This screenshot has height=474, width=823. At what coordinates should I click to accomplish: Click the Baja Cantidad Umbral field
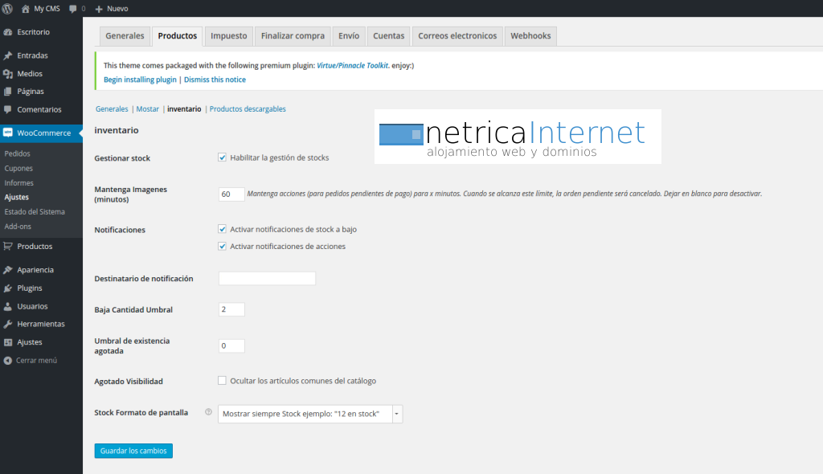(x=231, y=309)
